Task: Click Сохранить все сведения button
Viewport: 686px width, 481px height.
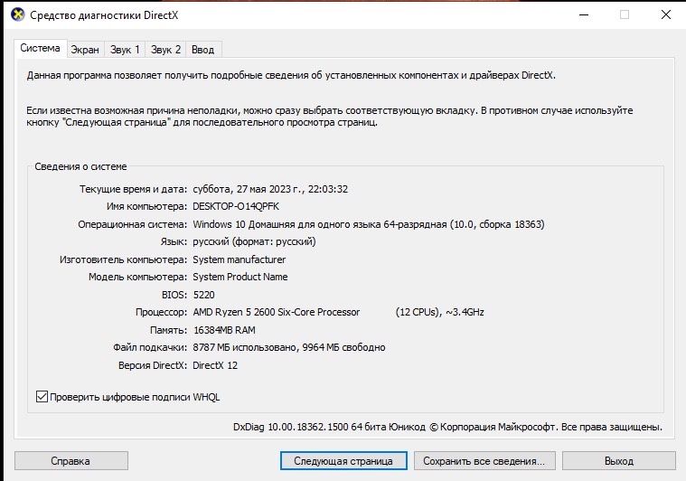Action: 484,461
